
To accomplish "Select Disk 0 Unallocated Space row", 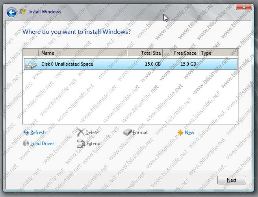I will (x=131, y=64).
